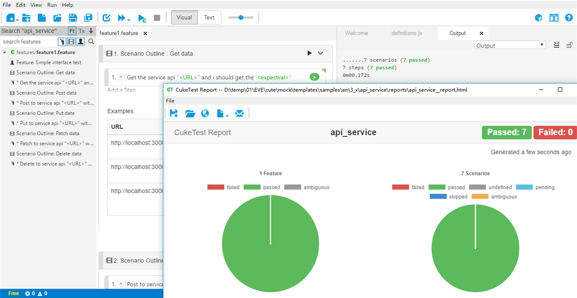Click the Passed: 7 badge

tap(506, 133)
